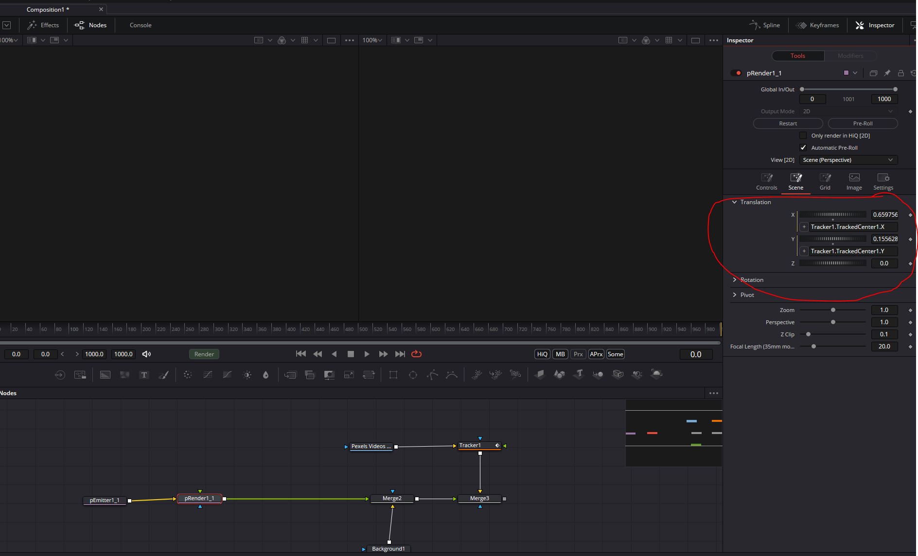Add a pEmitter particle node from toolbar
The image size is (918, 556).
point(477,375)
